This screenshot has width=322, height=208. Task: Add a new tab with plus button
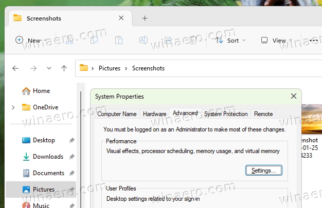(145, 18)
